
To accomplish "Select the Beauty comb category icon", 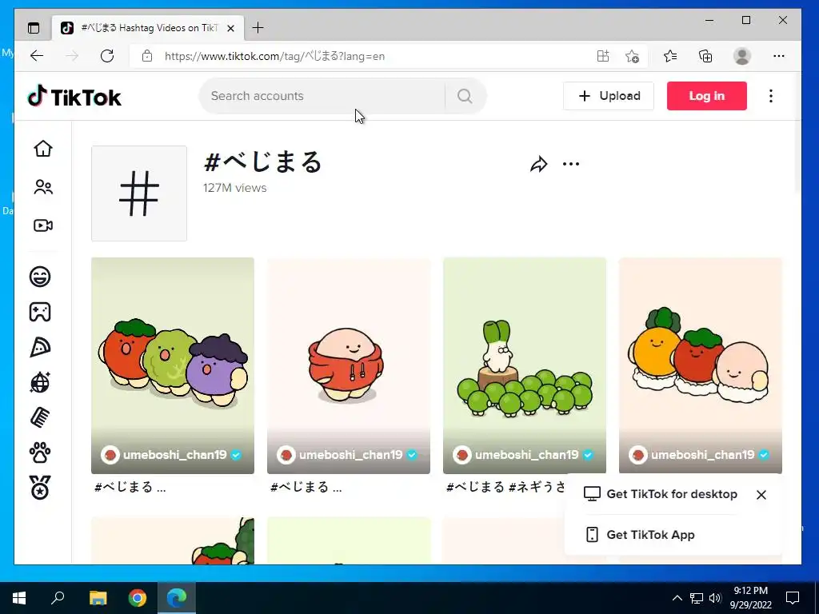I will pyautogui.click(x=40, y=417).
